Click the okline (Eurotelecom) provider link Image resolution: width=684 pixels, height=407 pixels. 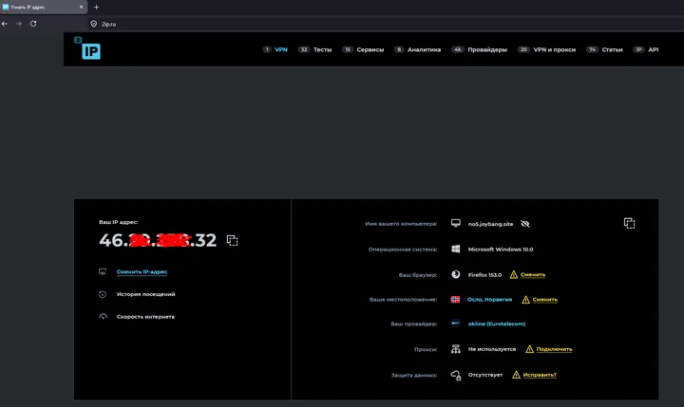[497, 324]
